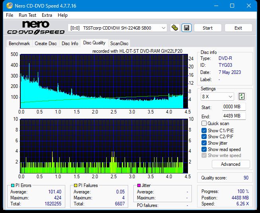The height and width of the screenshot is (213, 260).
Task: Click the Advanced button
Action: [x=231, y=164]
